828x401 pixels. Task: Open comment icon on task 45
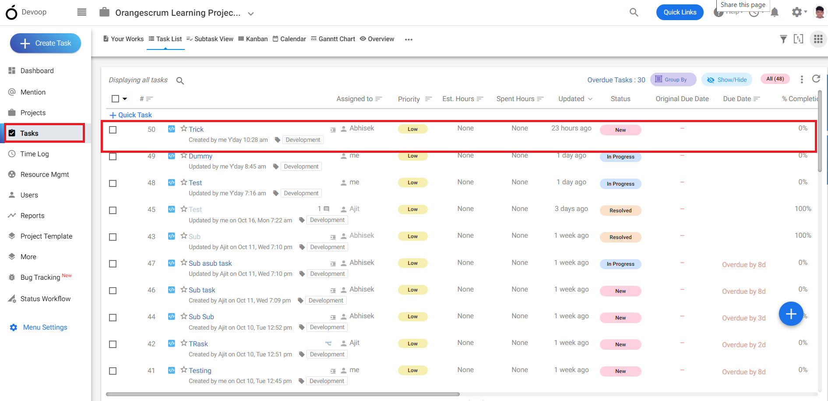[326, 209]
